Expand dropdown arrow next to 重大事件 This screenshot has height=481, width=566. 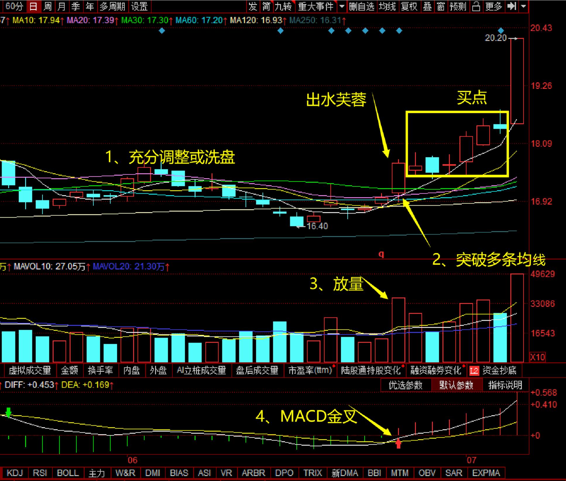pos(342,6)
